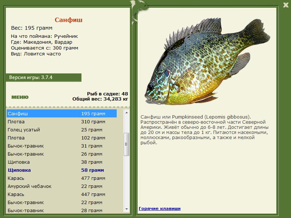Open the Горячие клавиши link
This screenshot has height=218, width=291.
tap(160, 208)
